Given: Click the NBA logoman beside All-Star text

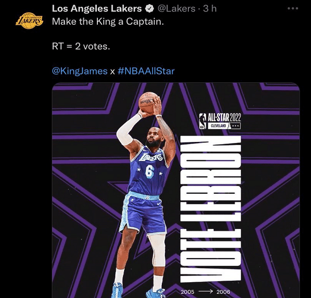Looking at the screenshot, I should click(x=202, y=121).
